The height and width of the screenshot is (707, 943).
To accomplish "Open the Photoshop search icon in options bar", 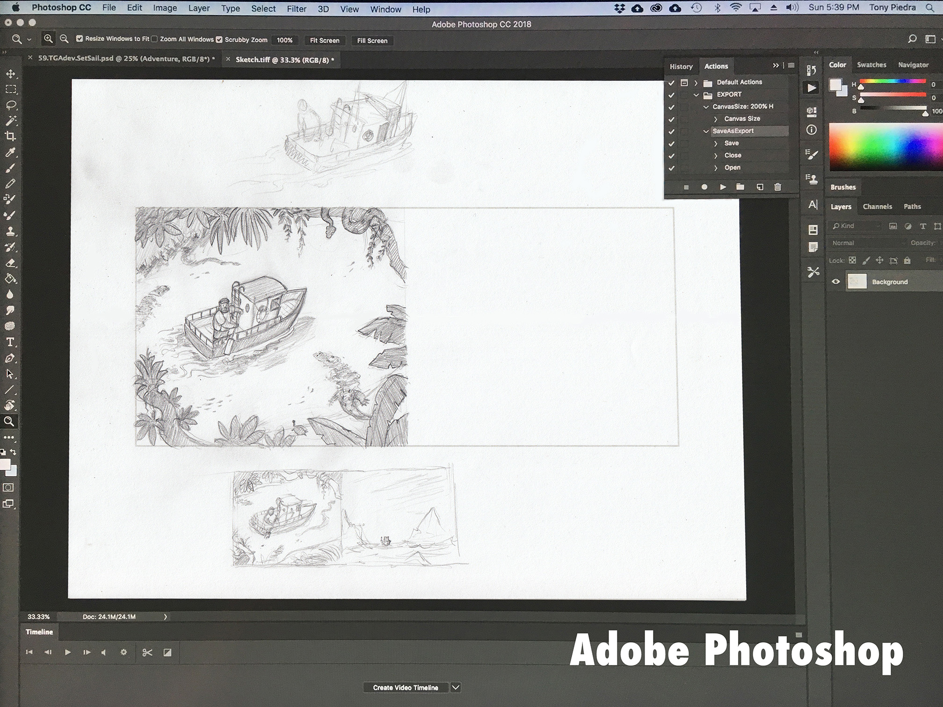I will pyautogui.click(x=912, y=39).
